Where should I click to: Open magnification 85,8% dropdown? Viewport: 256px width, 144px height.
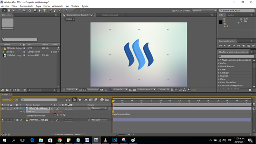(x=72, y=90)
